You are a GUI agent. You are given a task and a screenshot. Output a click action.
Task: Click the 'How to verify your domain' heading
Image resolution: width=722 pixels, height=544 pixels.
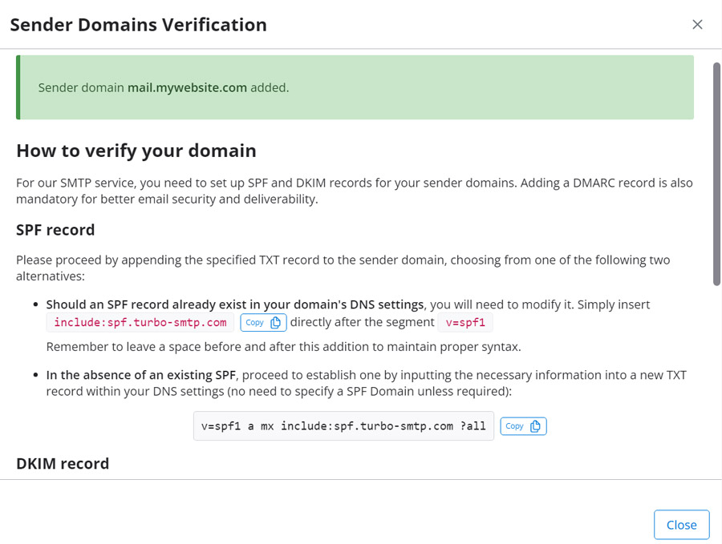click(136, 151)
